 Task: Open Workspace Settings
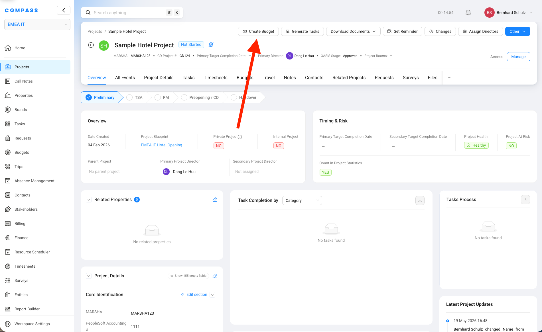tap(32, 324)
